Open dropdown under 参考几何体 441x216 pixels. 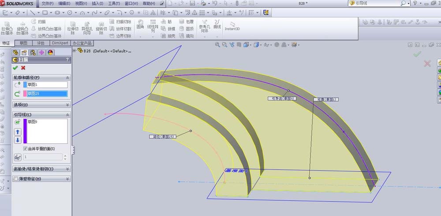coord(205,37)
